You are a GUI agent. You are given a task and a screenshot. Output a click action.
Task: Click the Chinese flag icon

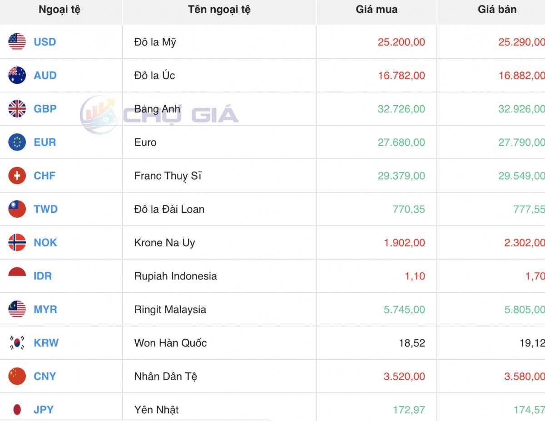(17, 376)
